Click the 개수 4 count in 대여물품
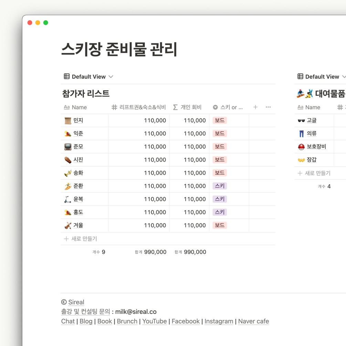The width and height of the screenshot is (346, 346). coord(324,187)
